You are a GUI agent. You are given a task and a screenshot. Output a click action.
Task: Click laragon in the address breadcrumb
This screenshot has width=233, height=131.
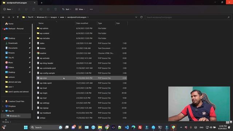pyautogui.click(x=54, y=17)
